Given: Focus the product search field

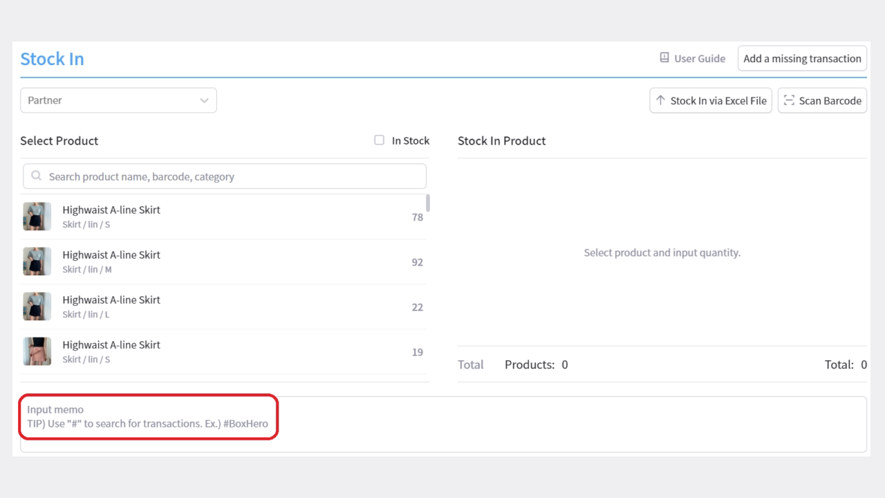Looking at the screenshot, I should (225, 176).
